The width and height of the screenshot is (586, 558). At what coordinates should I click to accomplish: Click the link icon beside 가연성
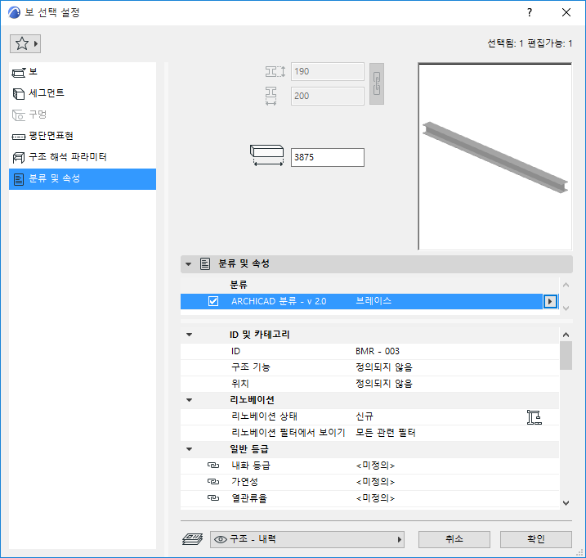tap(213, 482)
